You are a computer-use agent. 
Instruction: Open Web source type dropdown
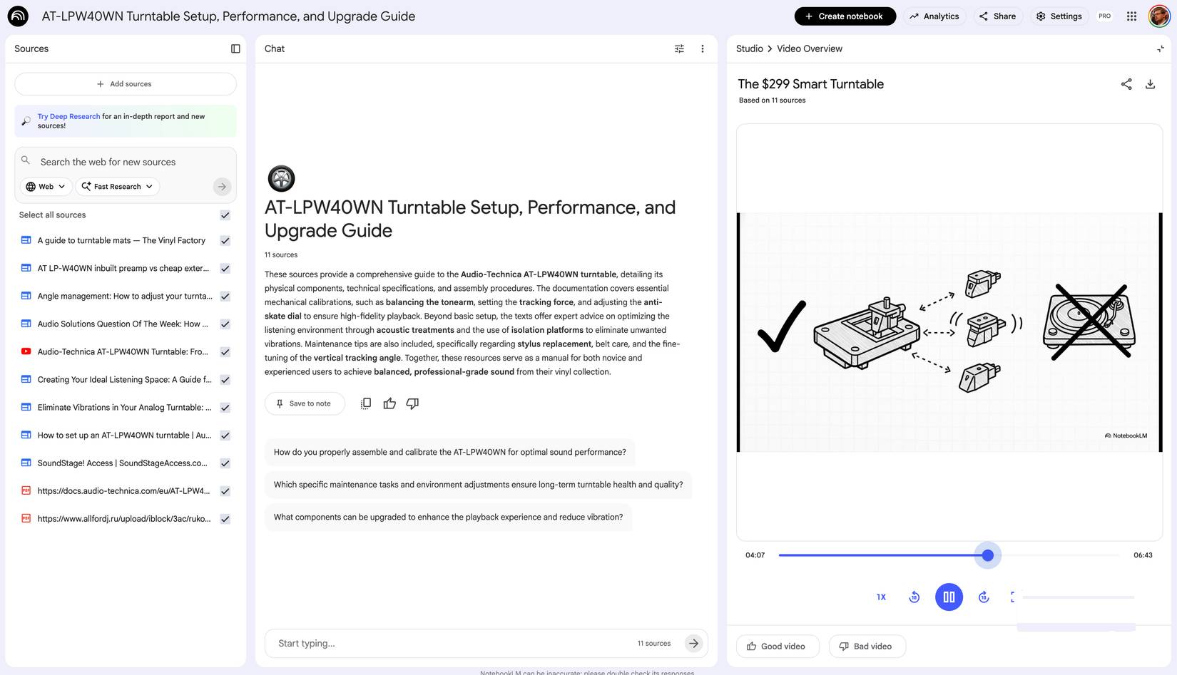(46, 187)
